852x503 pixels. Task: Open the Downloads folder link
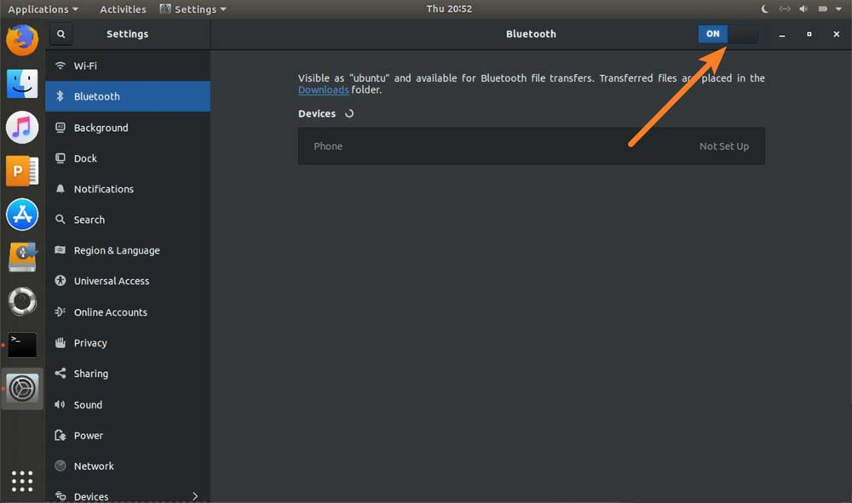click(x=323, y=90)
